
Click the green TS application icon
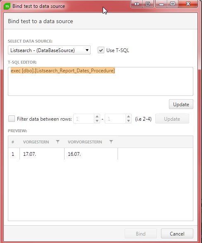click(7, 6)
